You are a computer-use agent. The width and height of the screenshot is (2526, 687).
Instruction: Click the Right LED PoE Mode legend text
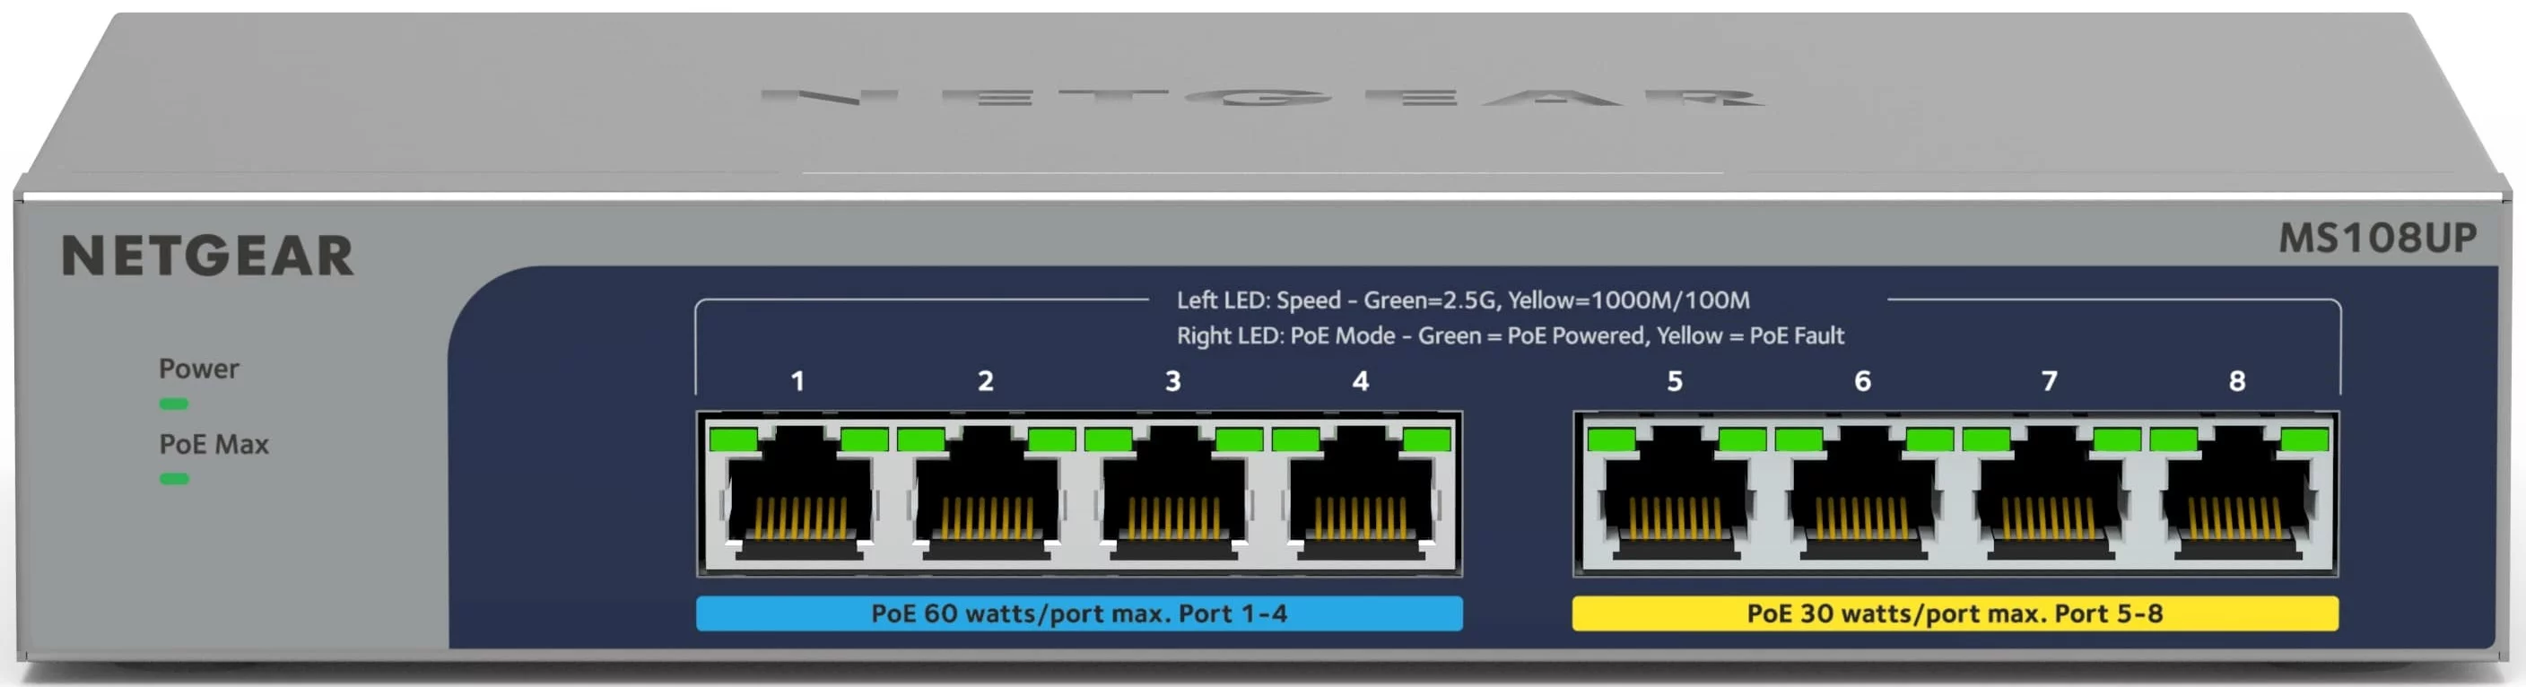click(1510, 335)
